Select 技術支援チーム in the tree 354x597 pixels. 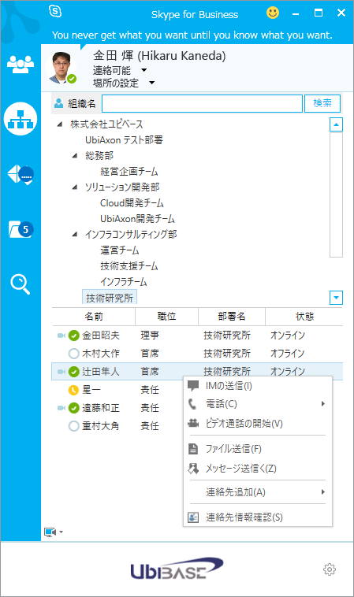click(129, 265)
